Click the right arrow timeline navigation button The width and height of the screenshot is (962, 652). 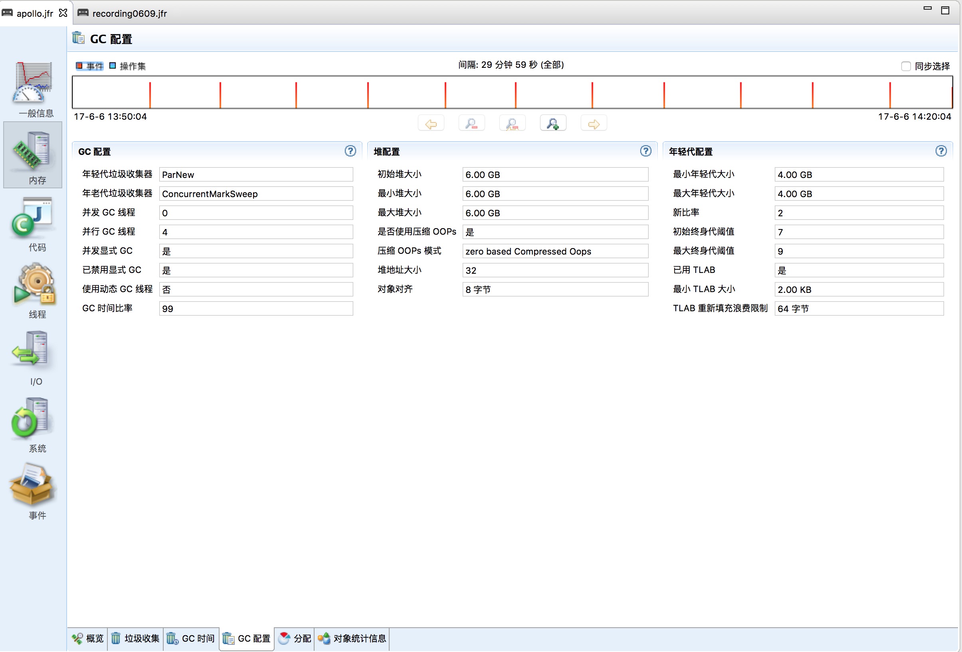[x=594, y=124]
